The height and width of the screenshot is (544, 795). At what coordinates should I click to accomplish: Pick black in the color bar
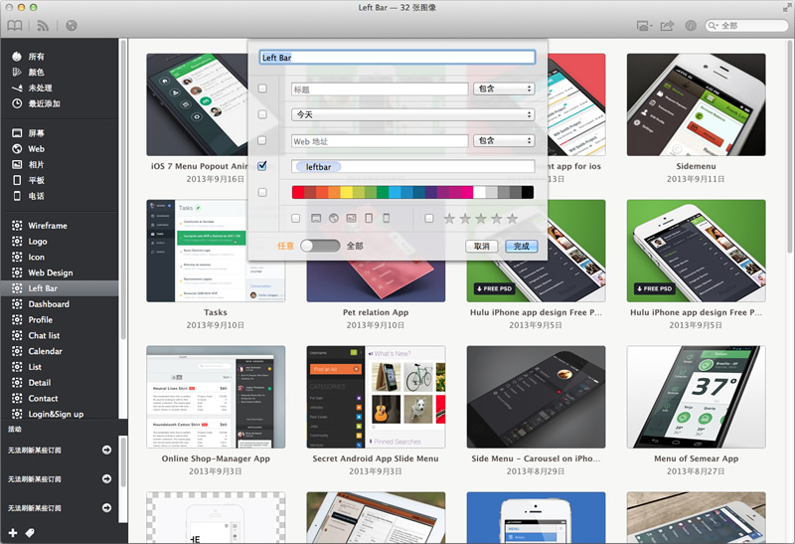528,192
